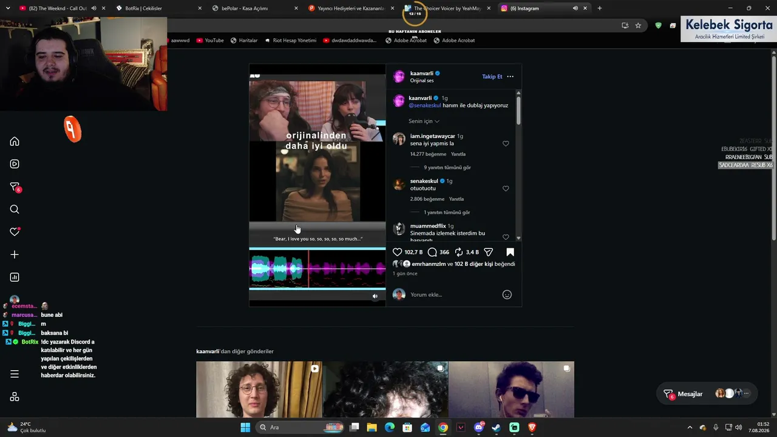Open the @senakeskul mention in the caption

click(425, 106)
